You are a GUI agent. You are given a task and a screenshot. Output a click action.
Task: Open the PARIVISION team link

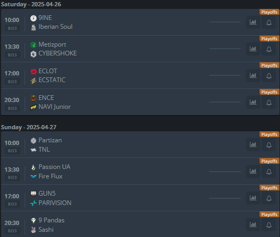tap(55, 203)
